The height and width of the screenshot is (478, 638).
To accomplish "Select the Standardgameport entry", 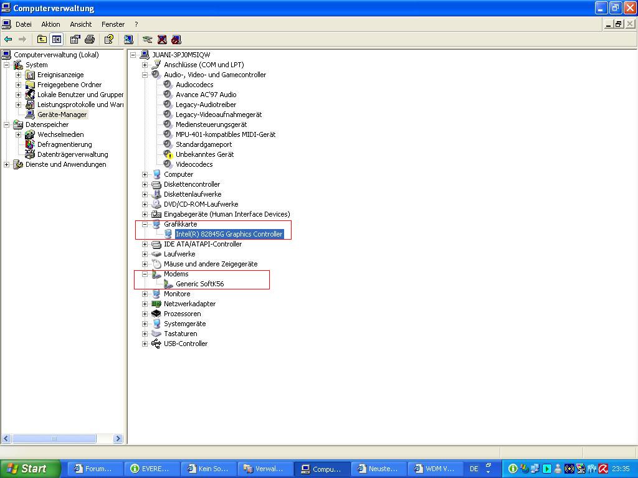I will 204,144.
